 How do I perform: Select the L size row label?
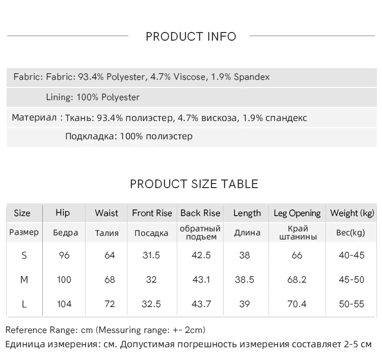(24, 304)
